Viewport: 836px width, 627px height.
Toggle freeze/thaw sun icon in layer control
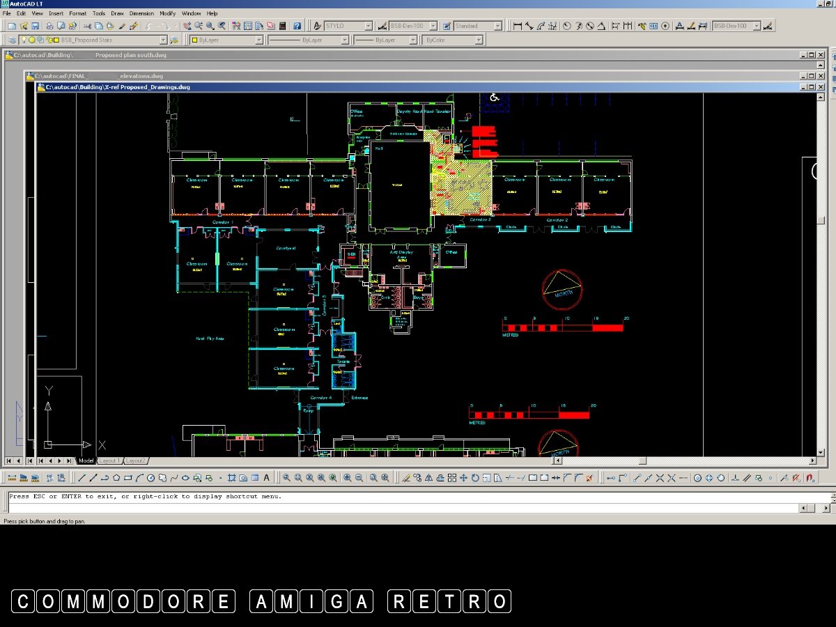(32, 40)
